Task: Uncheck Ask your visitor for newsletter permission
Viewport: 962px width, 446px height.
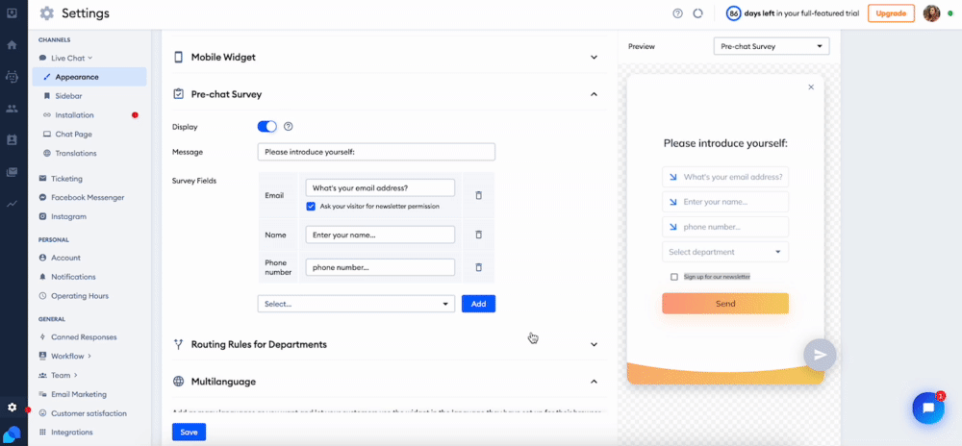Action: pyautogui.click(x=311, y=207)
